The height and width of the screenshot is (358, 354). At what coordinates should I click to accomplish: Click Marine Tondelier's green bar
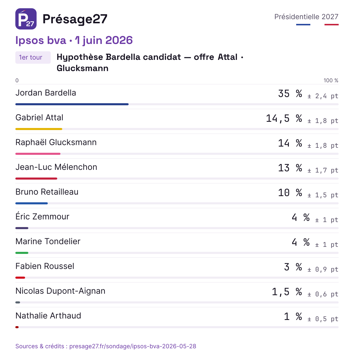click(x=22, y=253)
